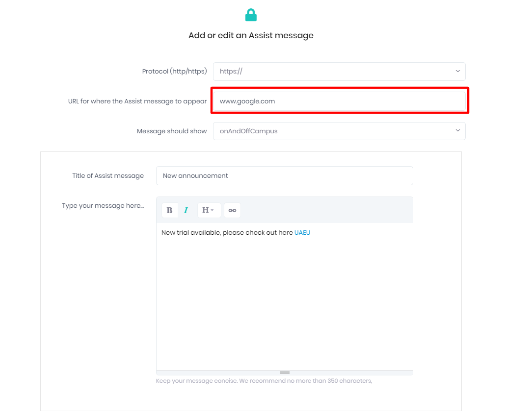Click the 'Type your message here...' label
Image resolution: width=506 pixels, height=420 pixels.
[x=103, y=206]
